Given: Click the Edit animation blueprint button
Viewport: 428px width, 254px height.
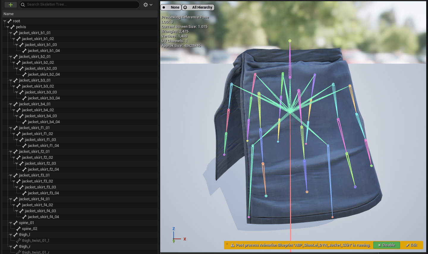Looking at the screenshot, I should (411, 245).
